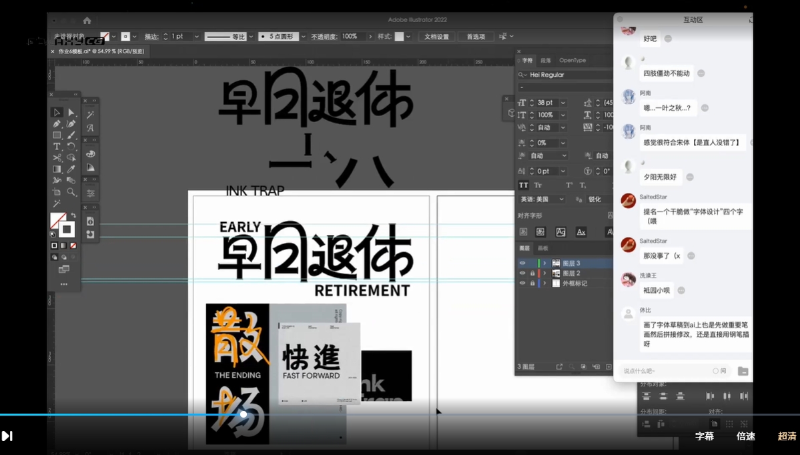Select the Rectangle shape tool

[57, 135]
